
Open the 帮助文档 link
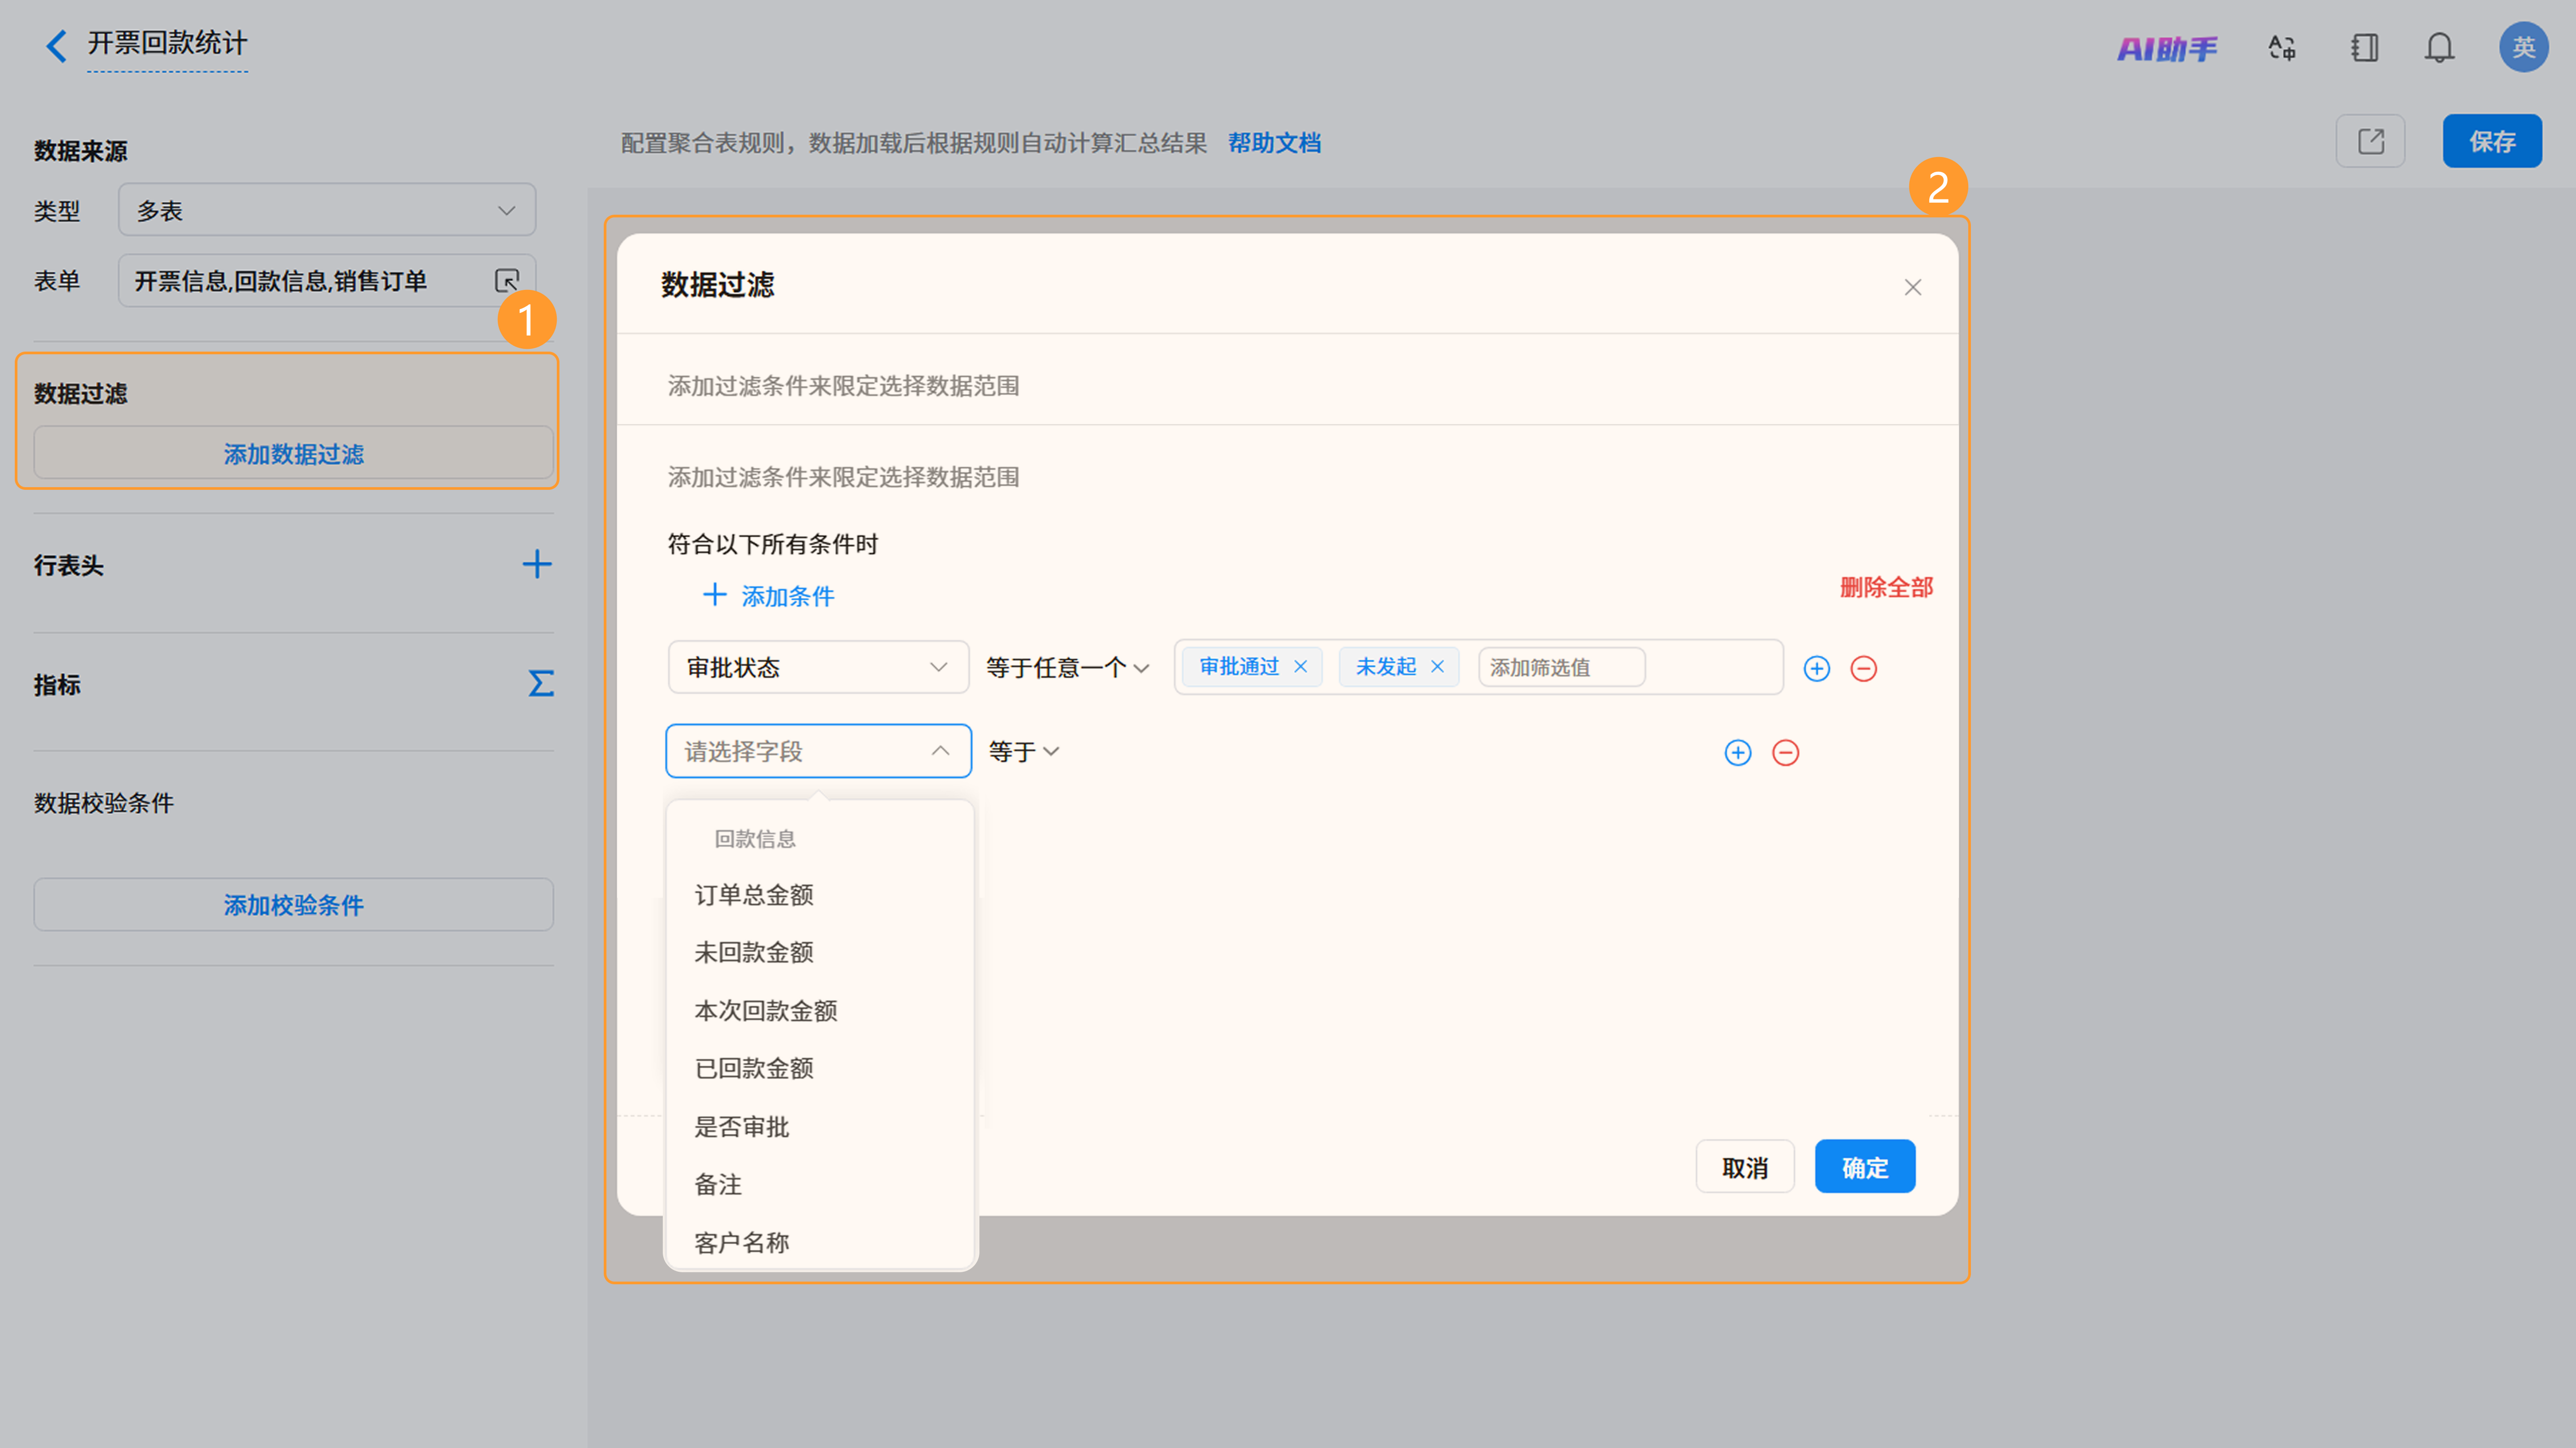1274,143
